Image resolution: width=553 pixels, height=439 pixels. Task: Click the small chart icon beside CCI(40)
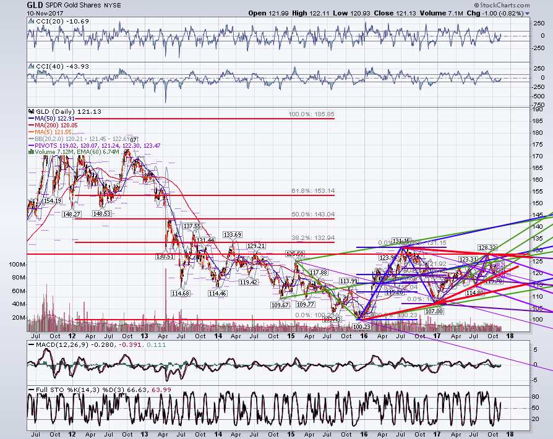32,67
